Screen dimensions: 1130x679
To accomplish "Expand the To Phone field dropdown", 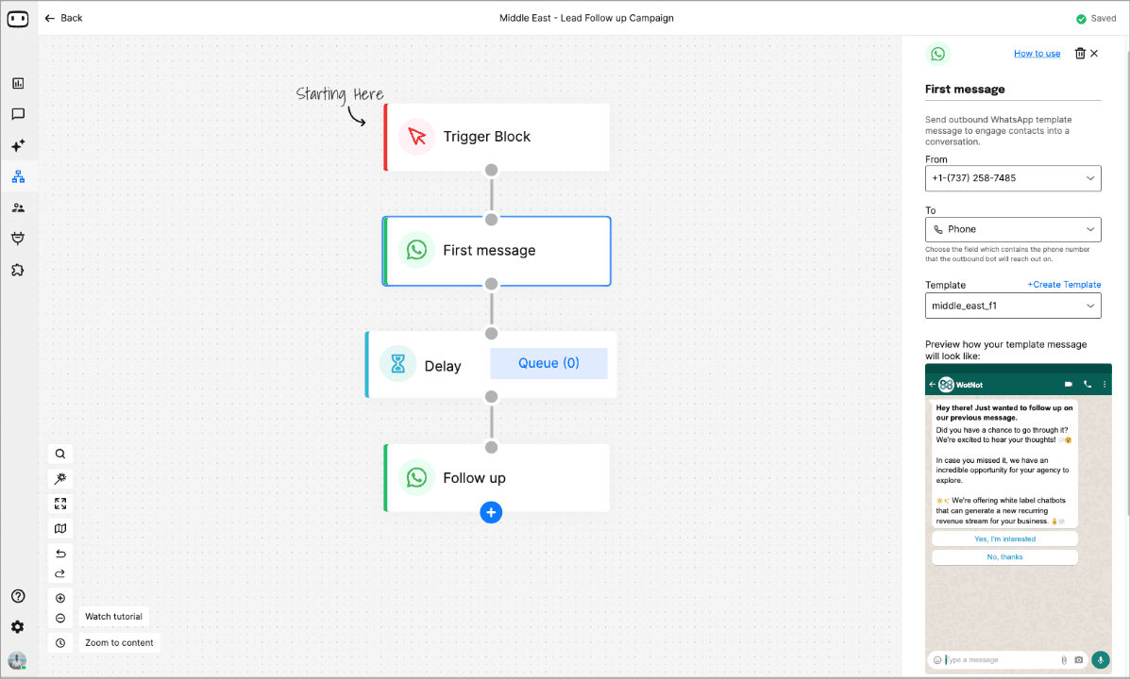I will click(x=1013, y=230).
